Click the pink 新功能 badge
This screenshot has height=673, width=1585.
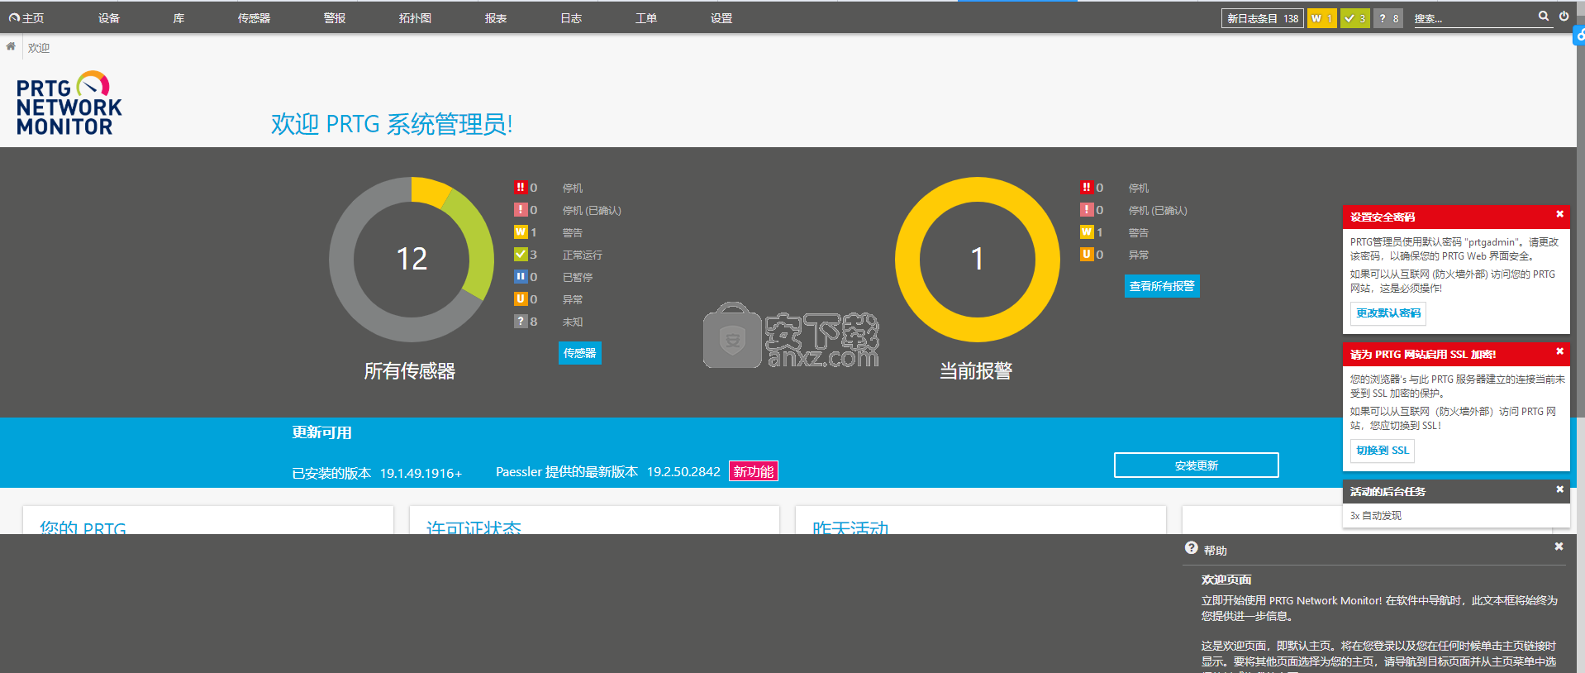pos(754,471)
